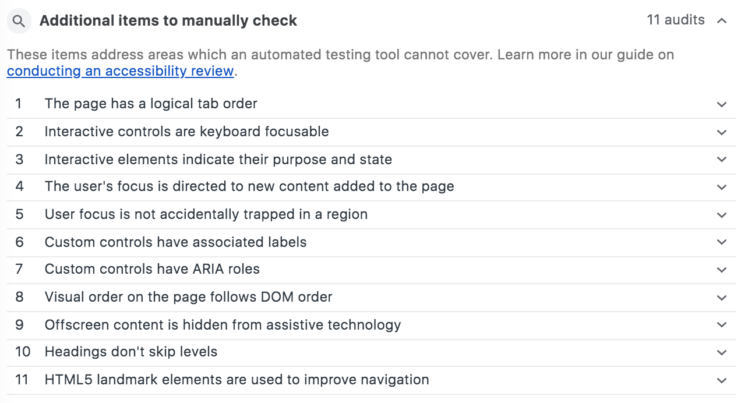The image size is (741, 403).
Task: Expand audit 1 about logical tab order
Action: [x=721, y=104]
